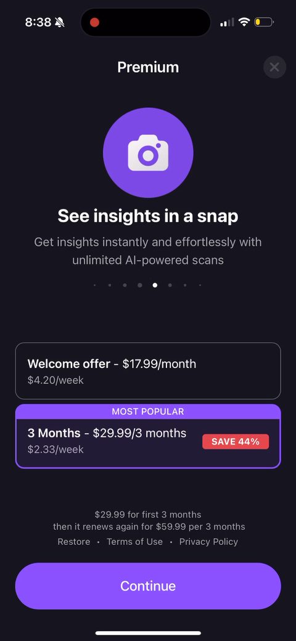
Task: Choose the 3 Months $29.99 plan
Action: coord(148,436)
